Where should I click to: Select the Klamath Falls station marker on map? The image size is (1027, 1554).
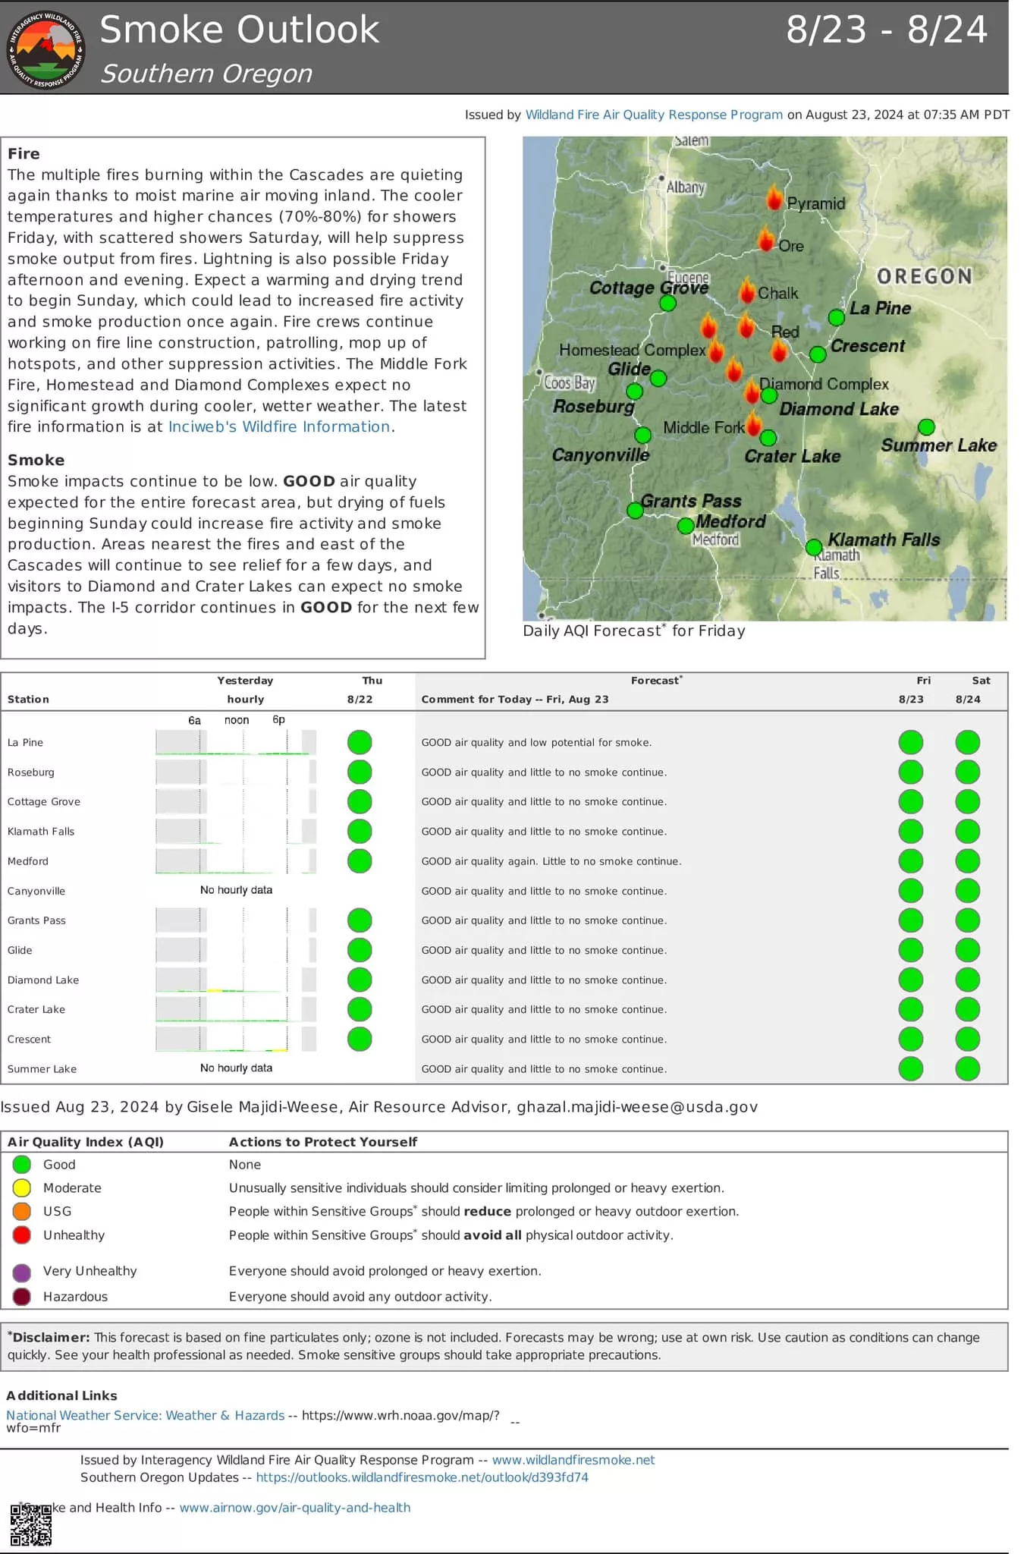tap(814, 547)
